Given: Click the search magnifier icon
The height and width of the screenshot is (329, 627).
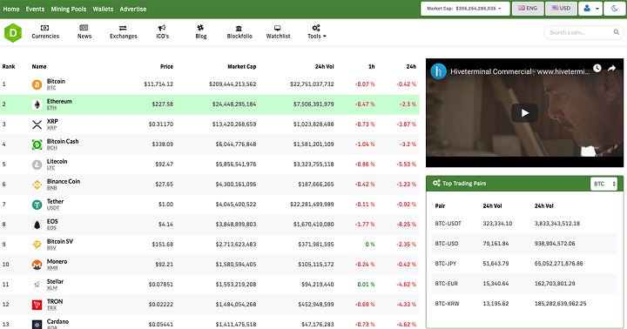Looking at the screenshot, I should 617,32.
